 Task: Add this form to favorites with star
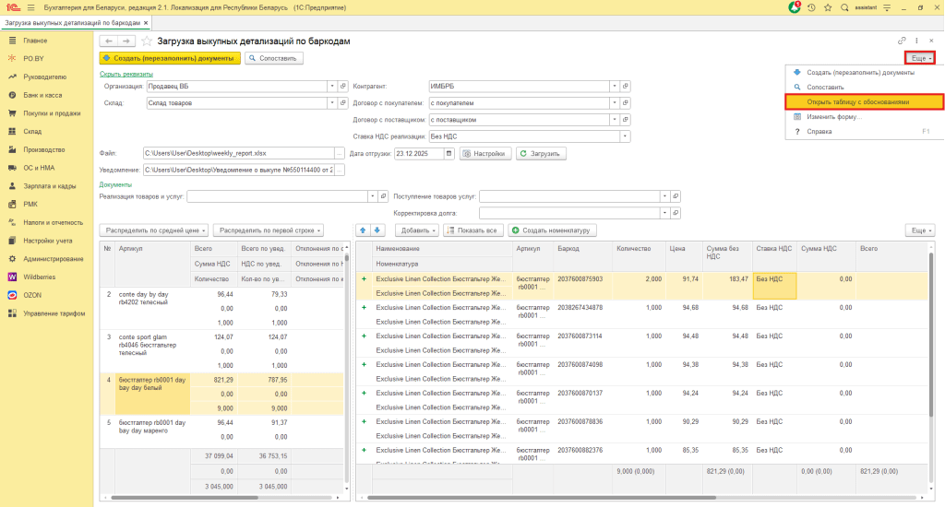pos(147,41)
